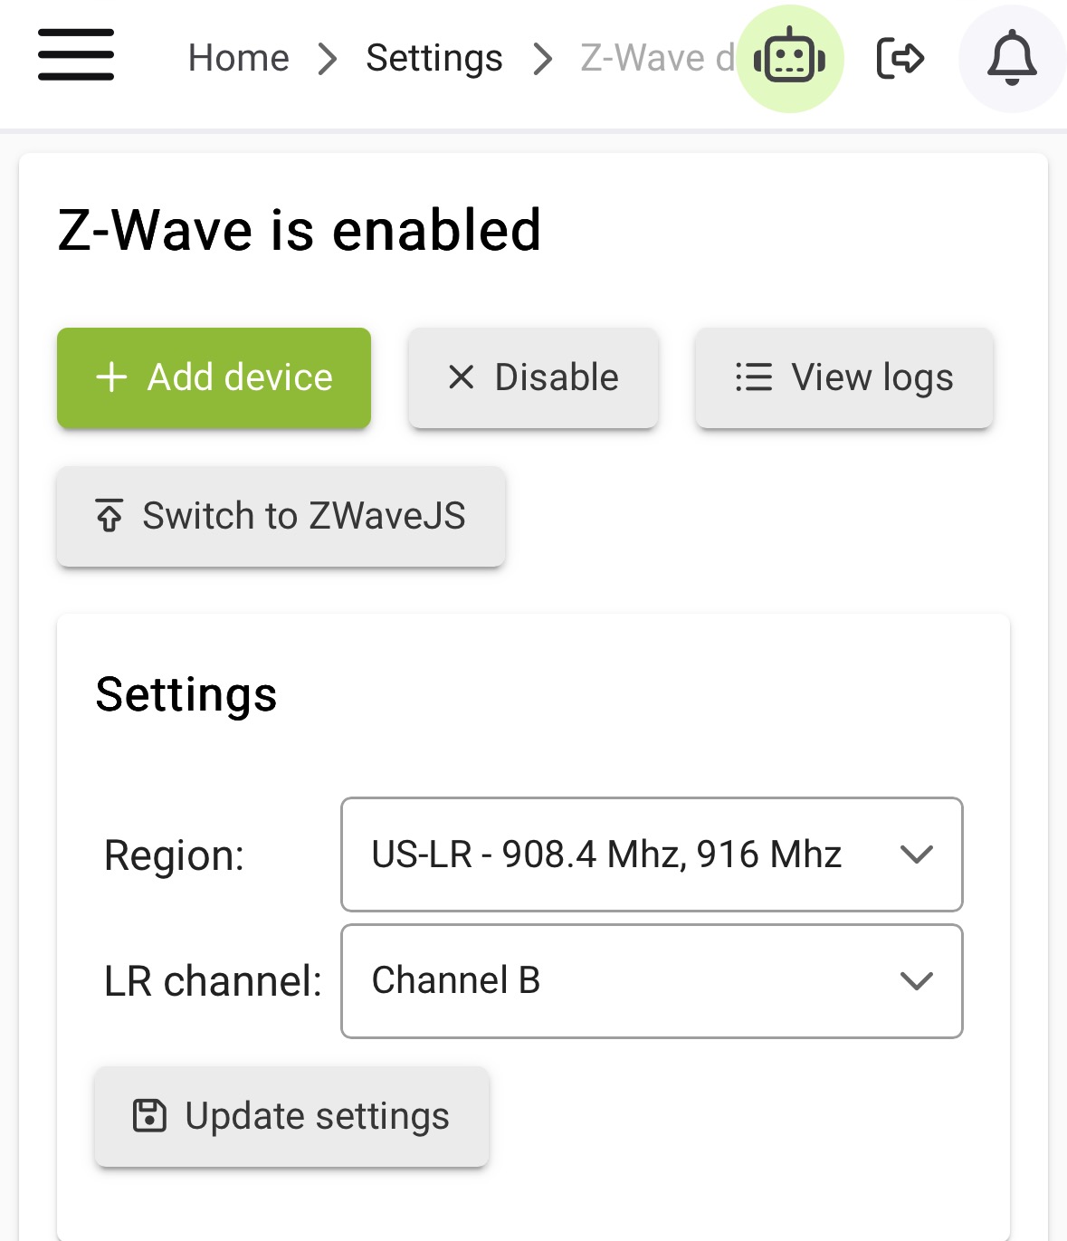Open the Channel B selector
The width and height of the screenshot is (1067, 1241).
click(652, 981)
